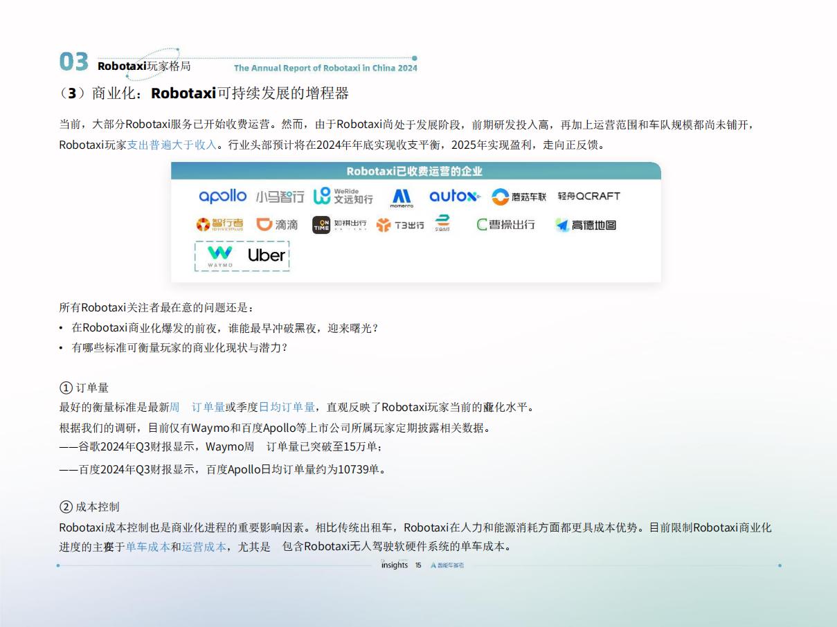The image size is (837, 627).
Task: Select line 根据我们的调研，目前仅有Waymo和百度Apollo
Action: 276,428
